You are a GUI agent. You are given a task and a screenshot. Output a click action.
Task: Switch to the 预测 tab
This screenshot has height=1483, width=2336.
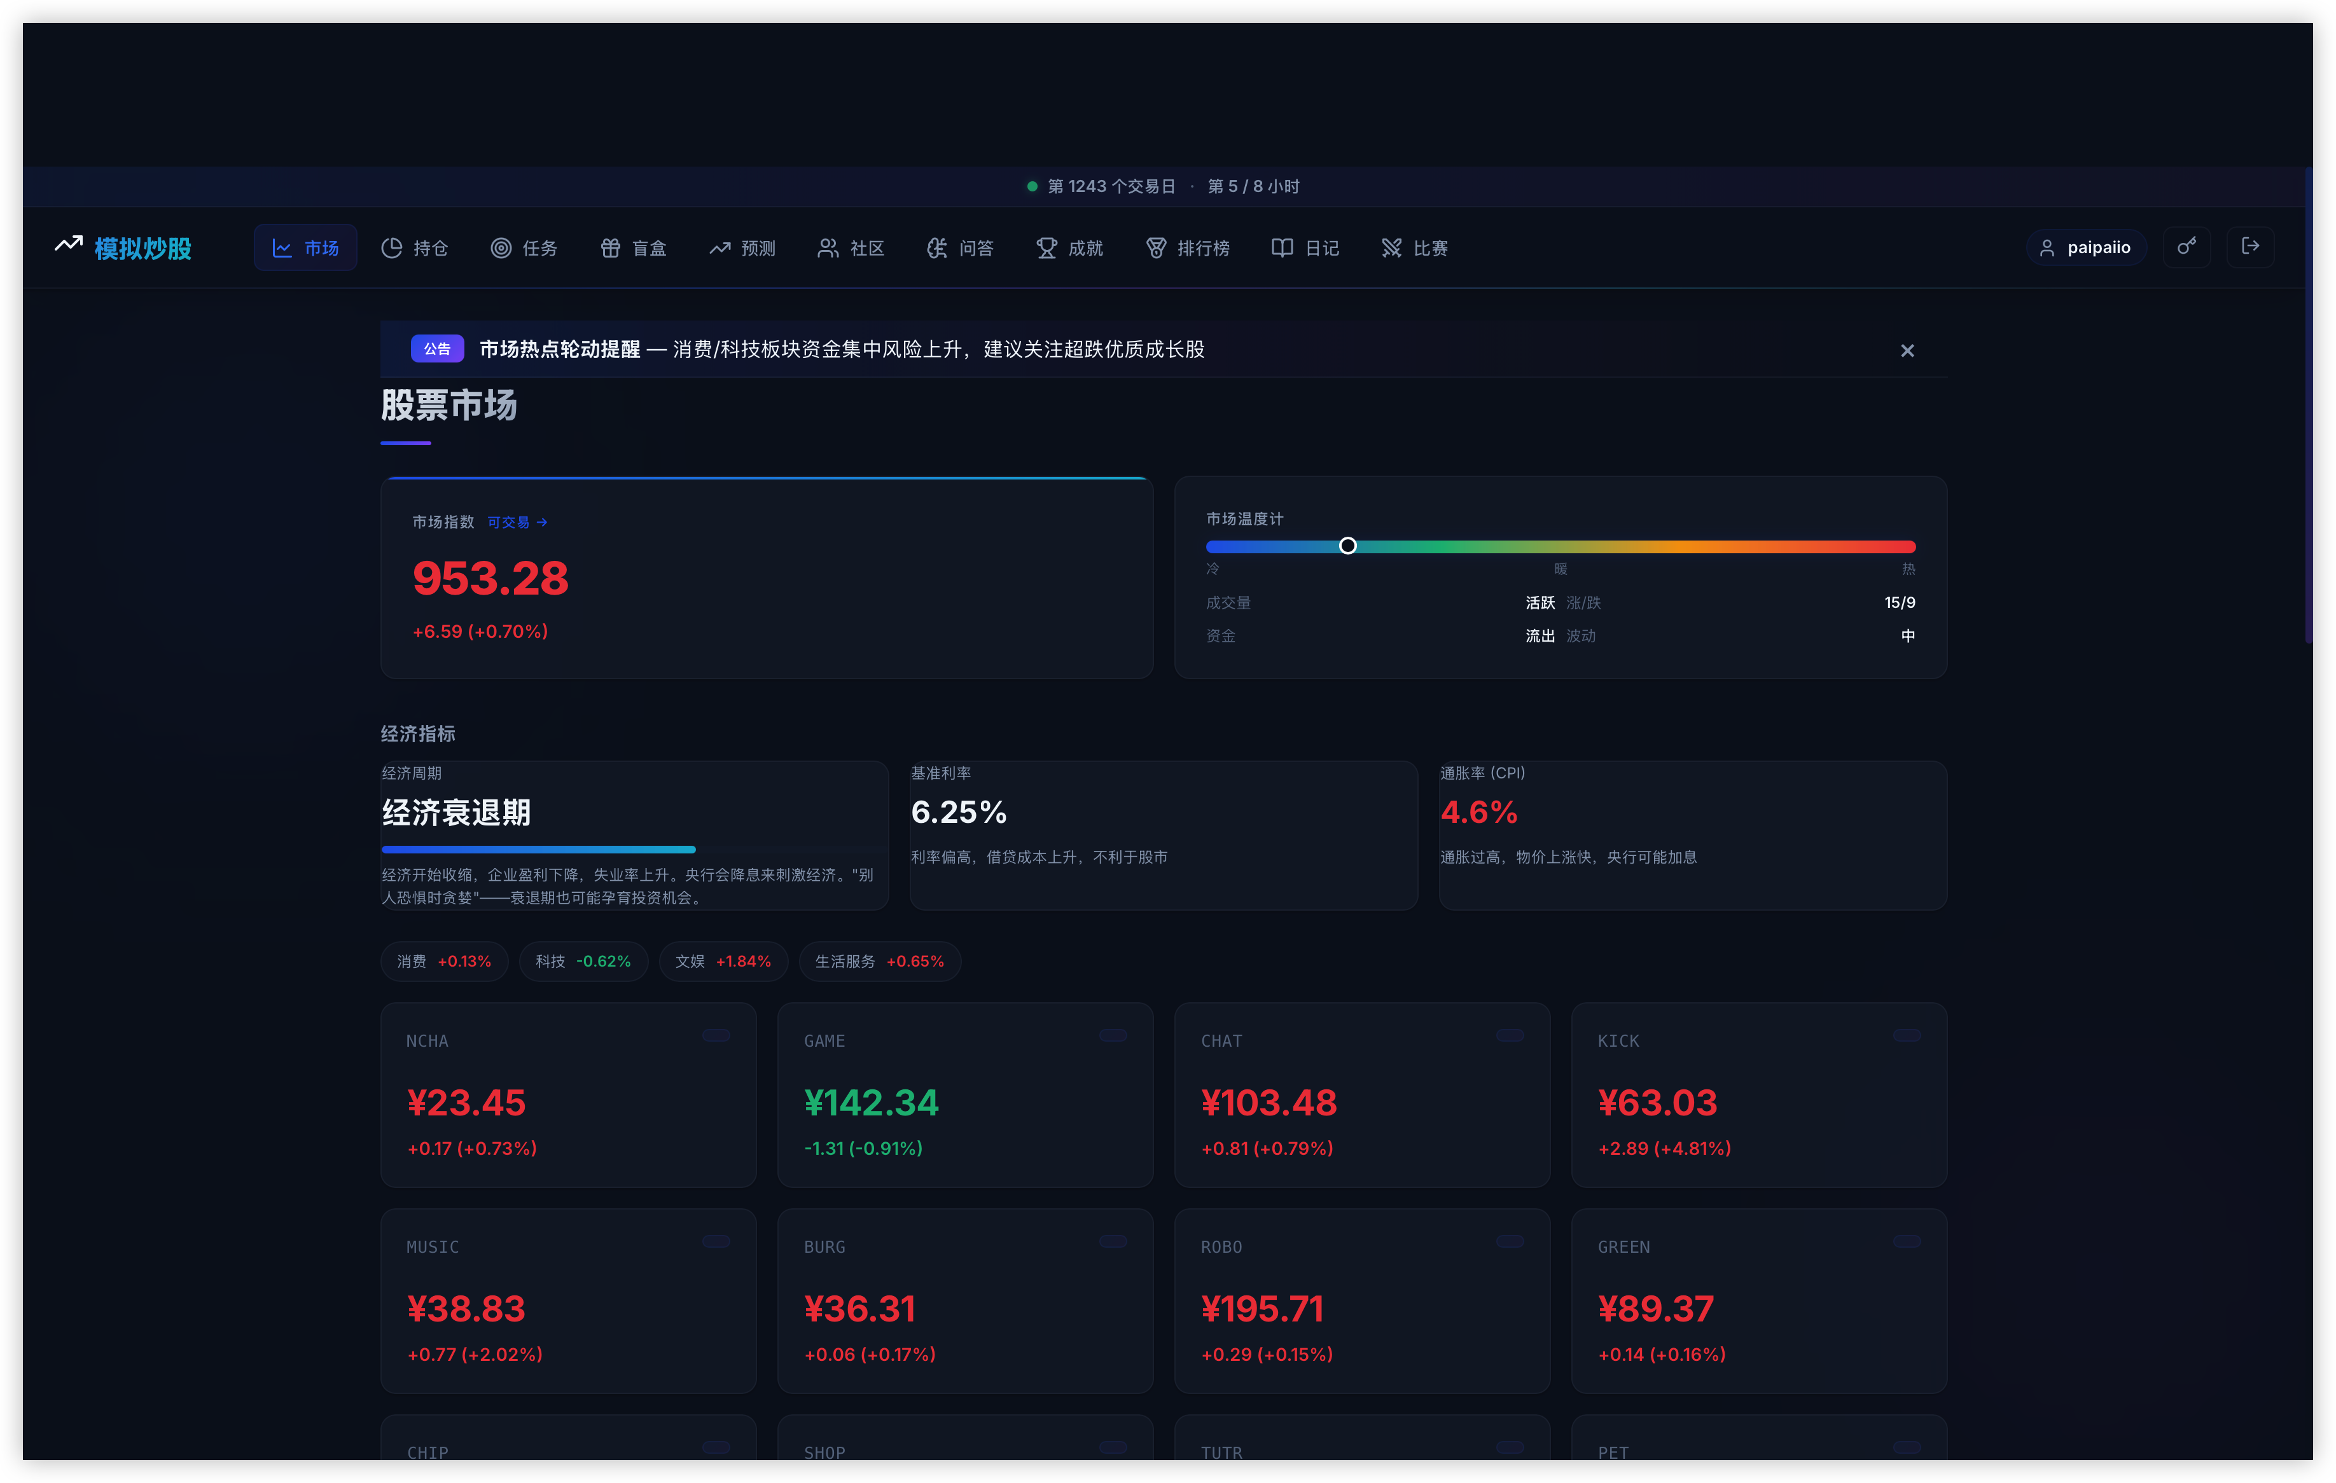tap(742, 248)
